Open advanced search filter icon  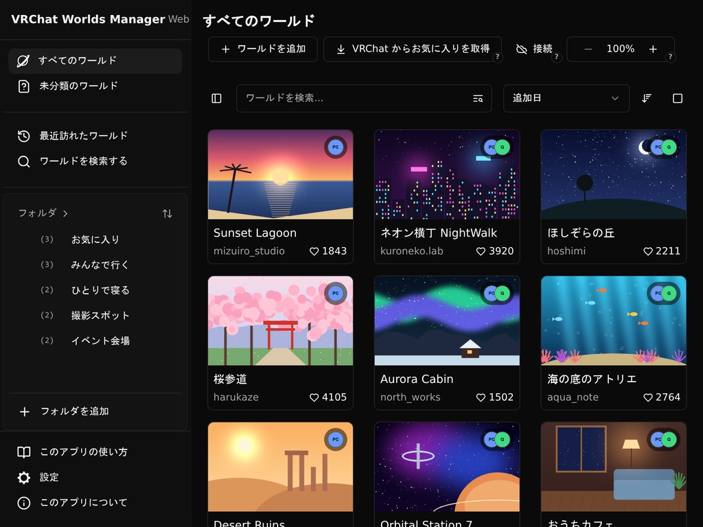point(478,99)
